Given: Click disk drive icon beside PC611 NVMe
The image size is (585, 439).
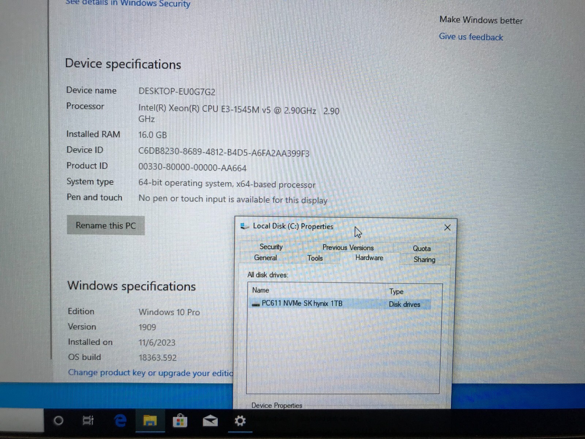Looking at the screenshot, I should point(256,304).
